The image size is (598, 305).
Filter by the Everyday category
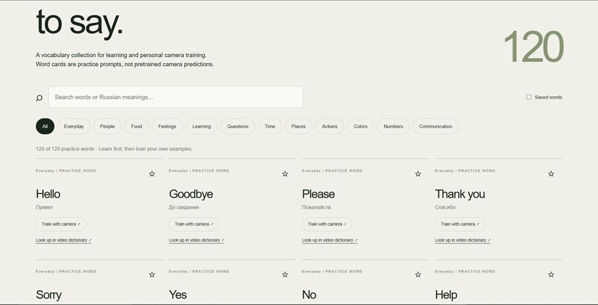(x=74, y=127)
